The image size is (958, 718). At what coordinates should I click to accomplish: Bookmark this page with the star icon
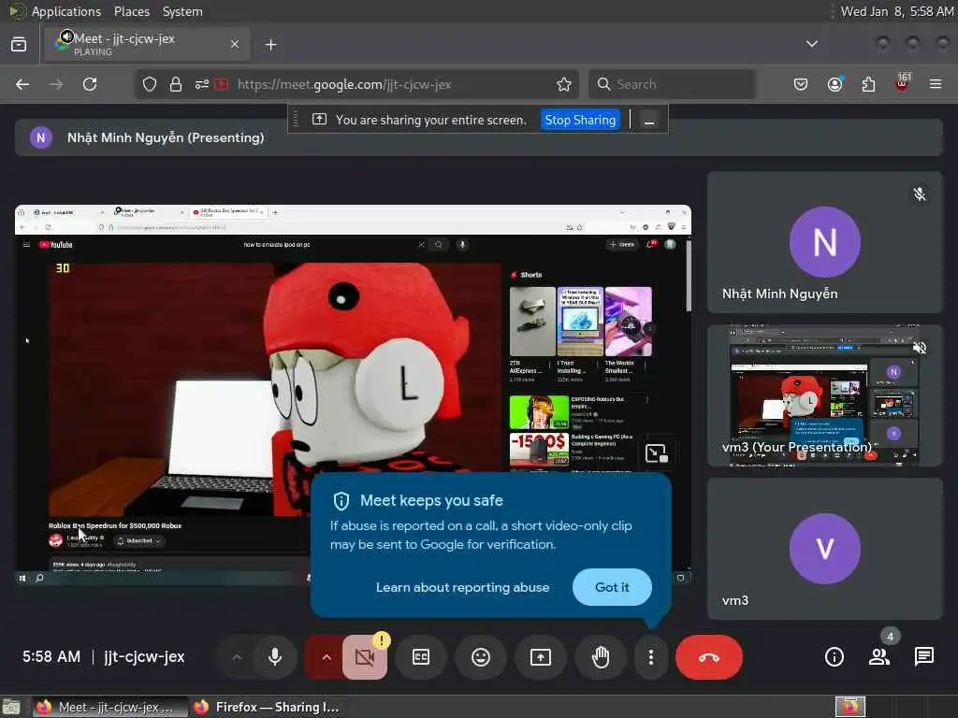click(x=564, y=84)
